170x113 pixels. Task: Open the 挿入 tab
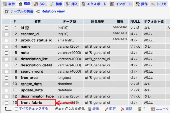click(x=72, y=4)
